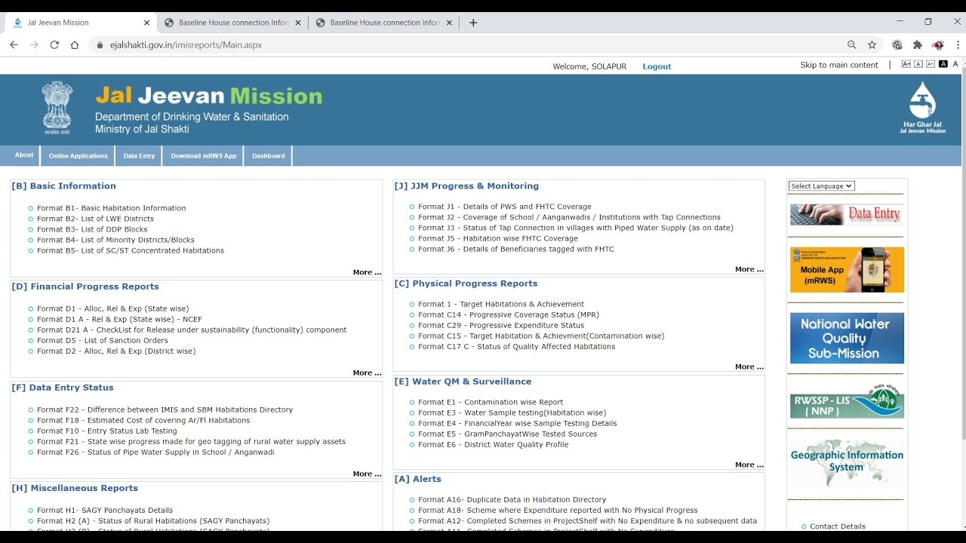Open the Data Entry menu item
Viewport: 966px width, 543px height.
[x=139, y=156]
